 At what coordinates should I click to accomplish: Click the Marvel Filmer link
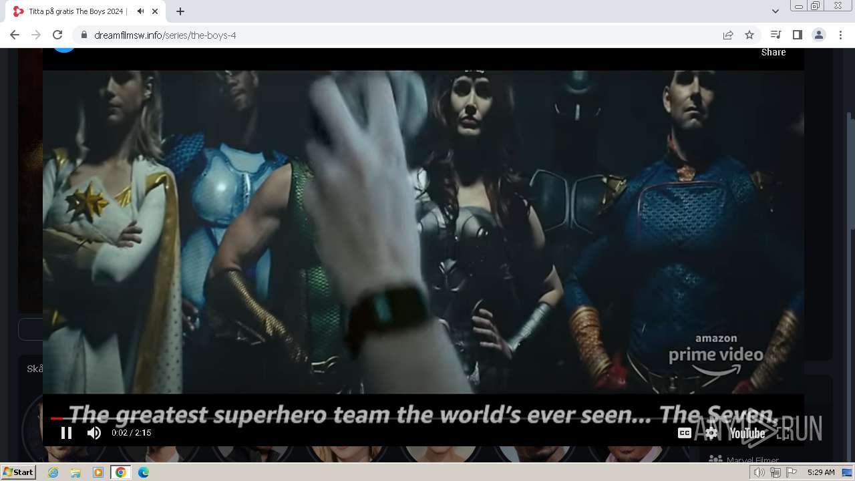pos(752,460)
